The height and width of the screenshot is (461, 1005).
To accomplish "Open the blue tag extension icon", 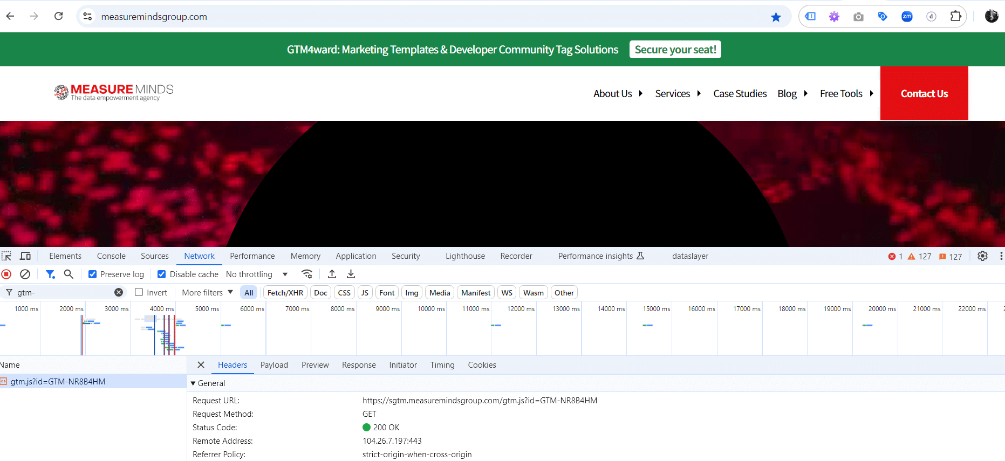I will click(x=883, y=17).
